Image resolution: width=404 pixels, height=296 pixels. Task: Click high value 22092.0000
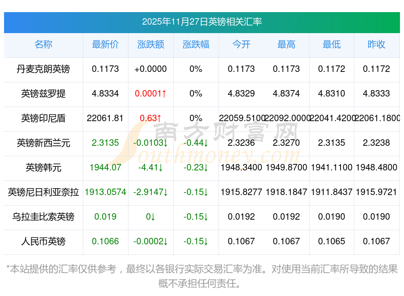point(287,118)
